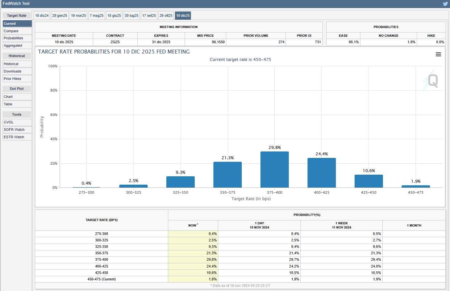
Task: Select the 17 set25 meeting tab
Action: pos(149,15)
